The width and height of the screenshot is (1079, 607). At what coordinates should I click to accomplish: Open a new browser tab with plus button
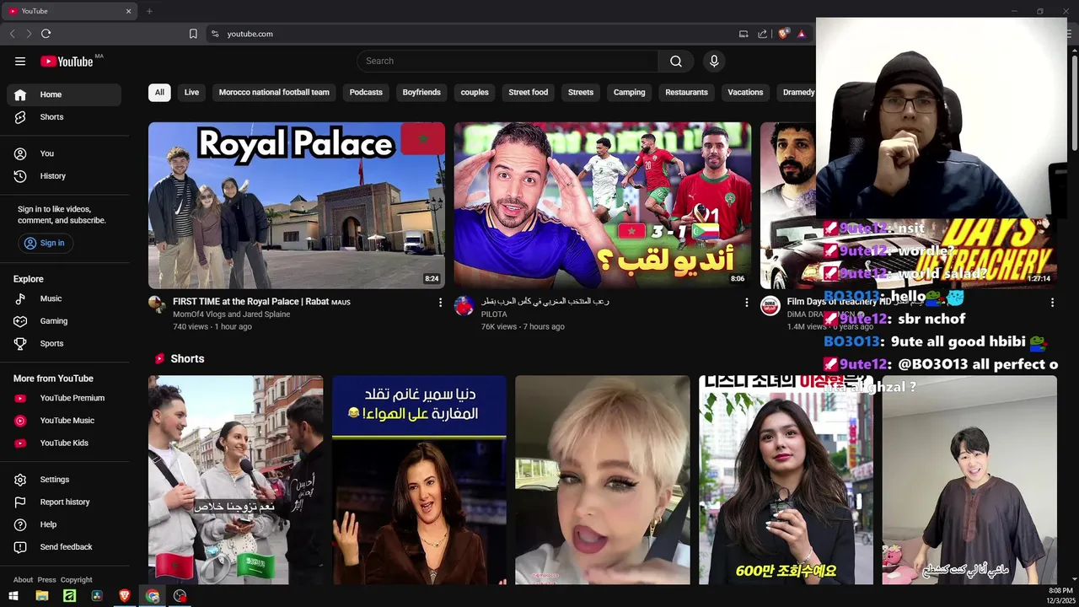point(149,11)
